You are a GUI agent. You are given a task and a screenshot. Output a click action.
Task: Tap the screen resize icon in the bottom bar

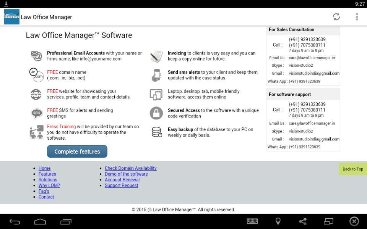click(x=329, y=221)
